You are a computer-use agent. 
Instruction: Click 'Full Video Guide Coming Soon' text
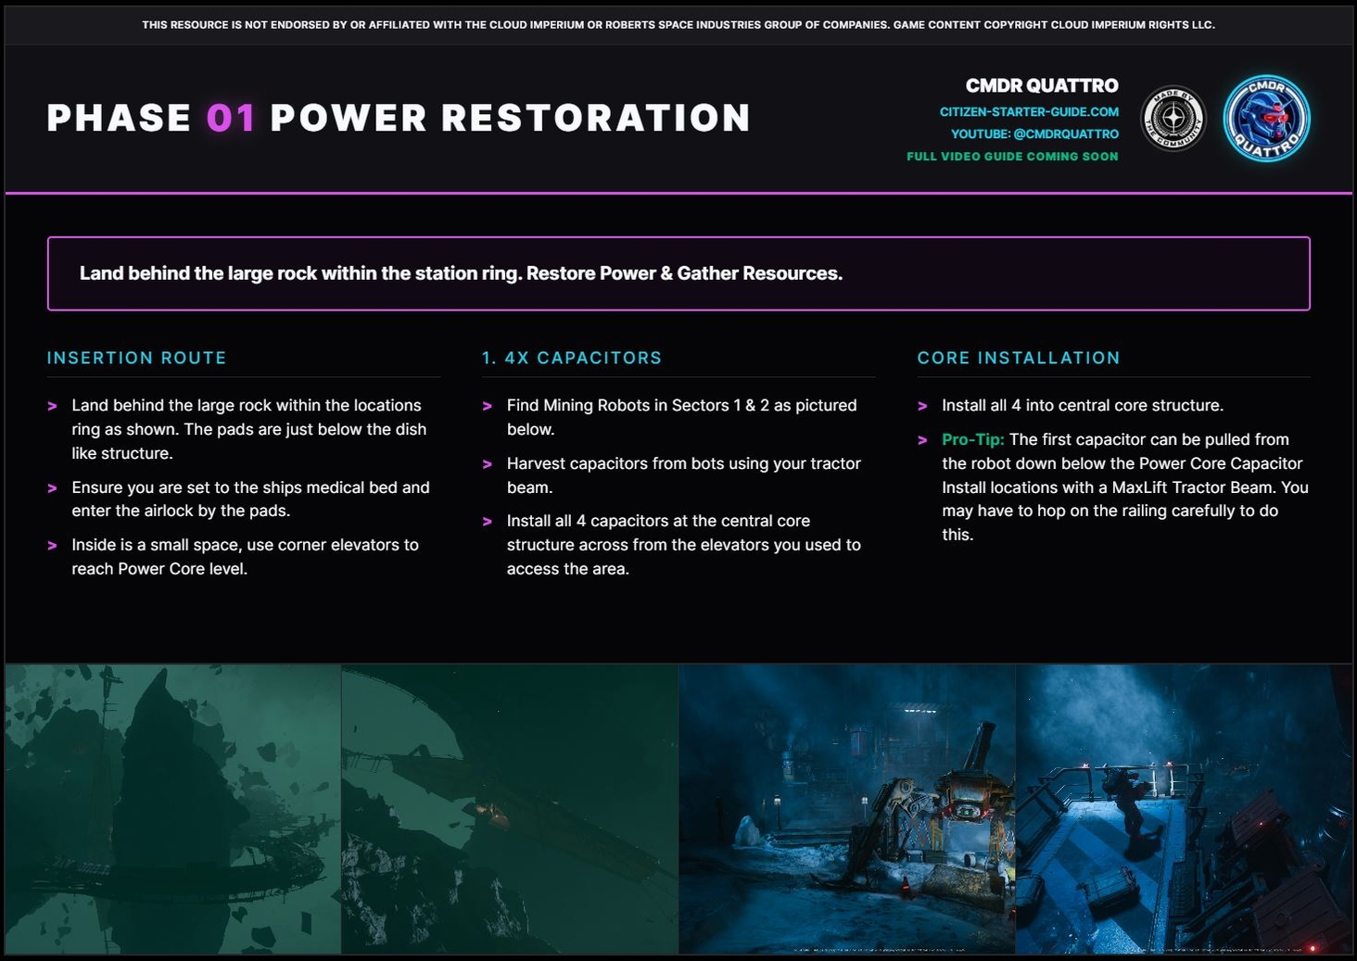point(1012,157)
